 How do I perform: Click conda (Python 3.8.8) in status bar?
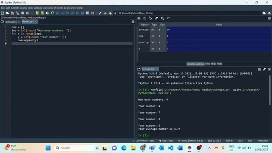191,141
